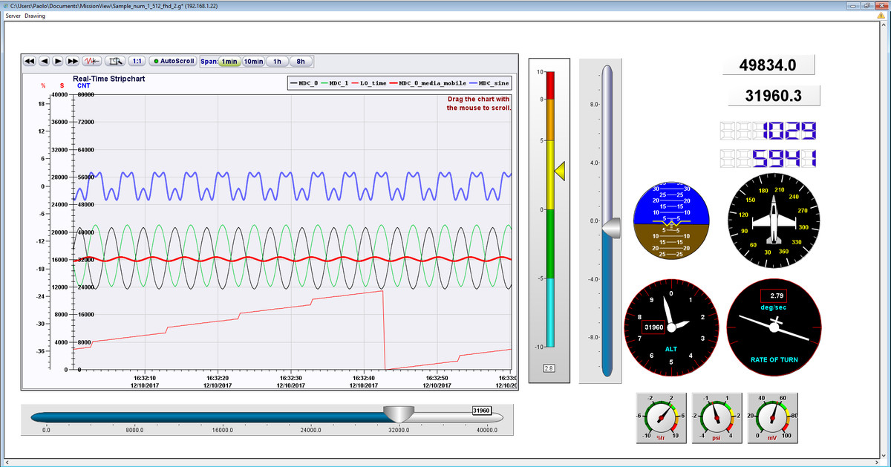The width and height of the screenshot is (891, 467).
Task: Maximize the MissionView window
Action: 866,5
